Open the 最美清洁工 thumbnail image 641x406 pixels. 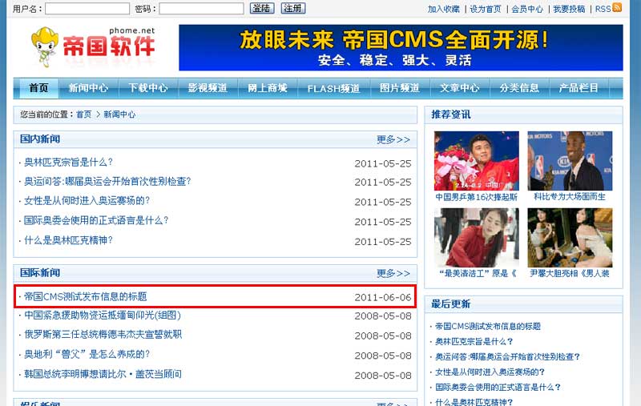click(476, 237)
